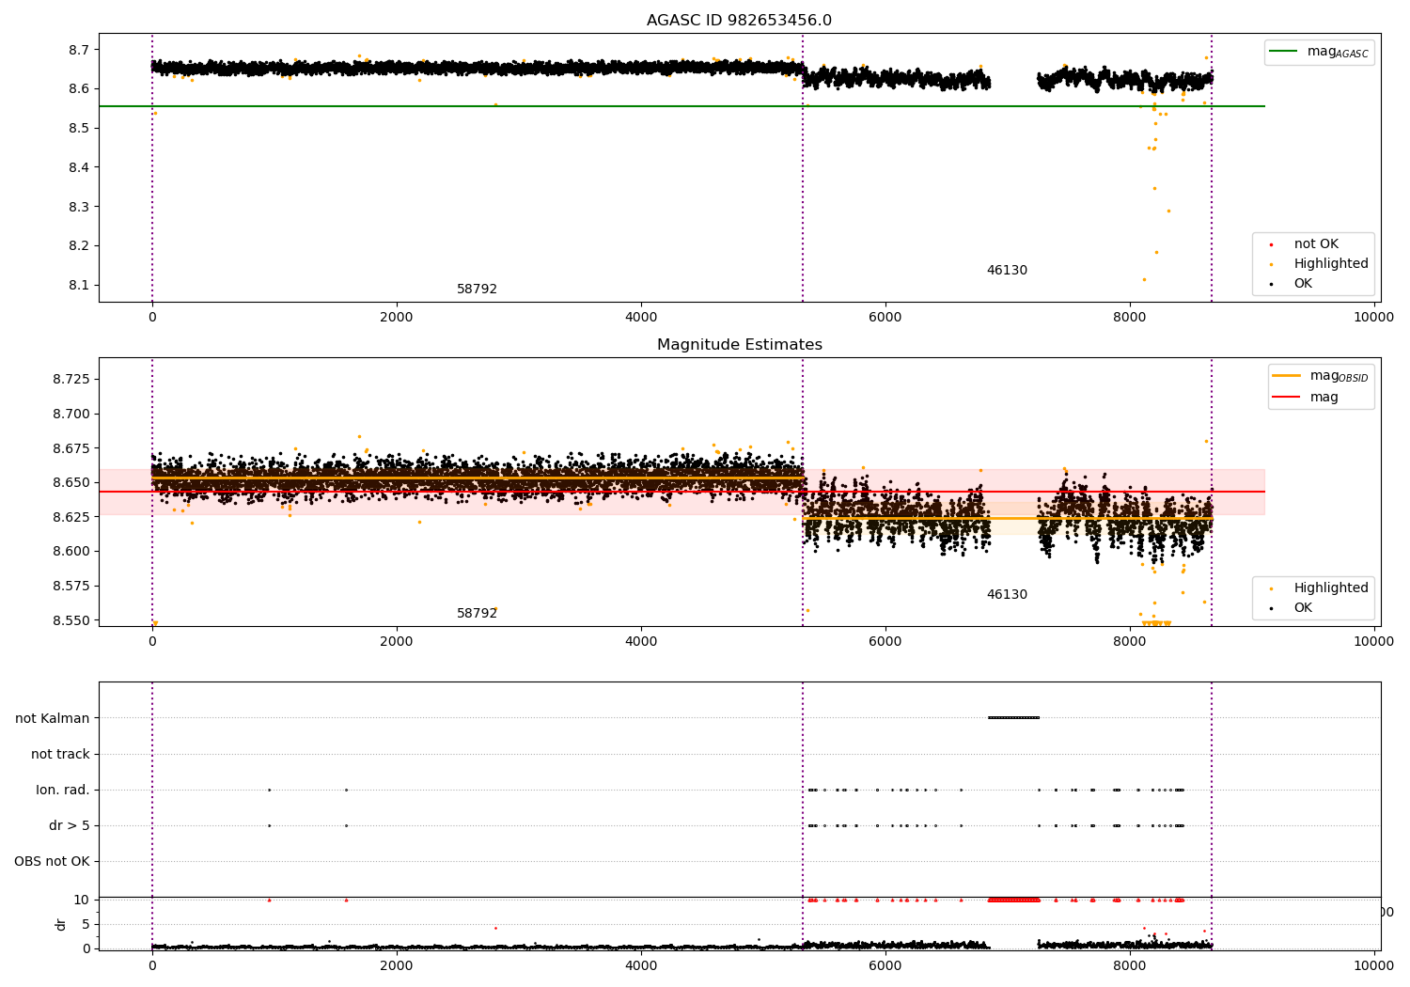Screen dimensions: 1410x987
Task: Click the dr y-axis label on the bottom plot
Action: (60, 924)
